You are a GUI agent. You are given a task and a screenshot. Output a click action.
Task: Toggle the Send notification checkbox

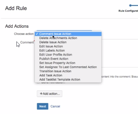tap(38, 83)
